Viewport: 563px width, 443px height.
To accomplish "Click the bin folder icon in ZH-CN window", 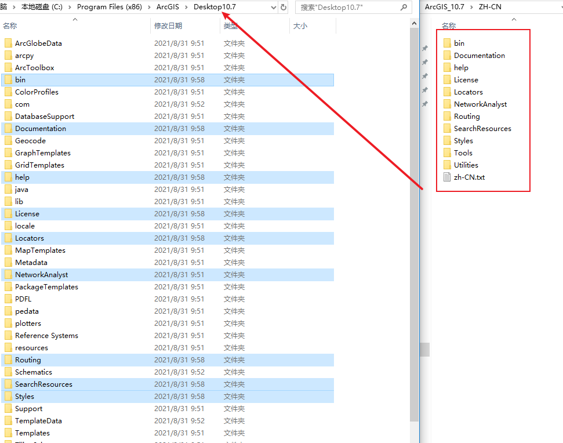I will (x=447, y=43).
